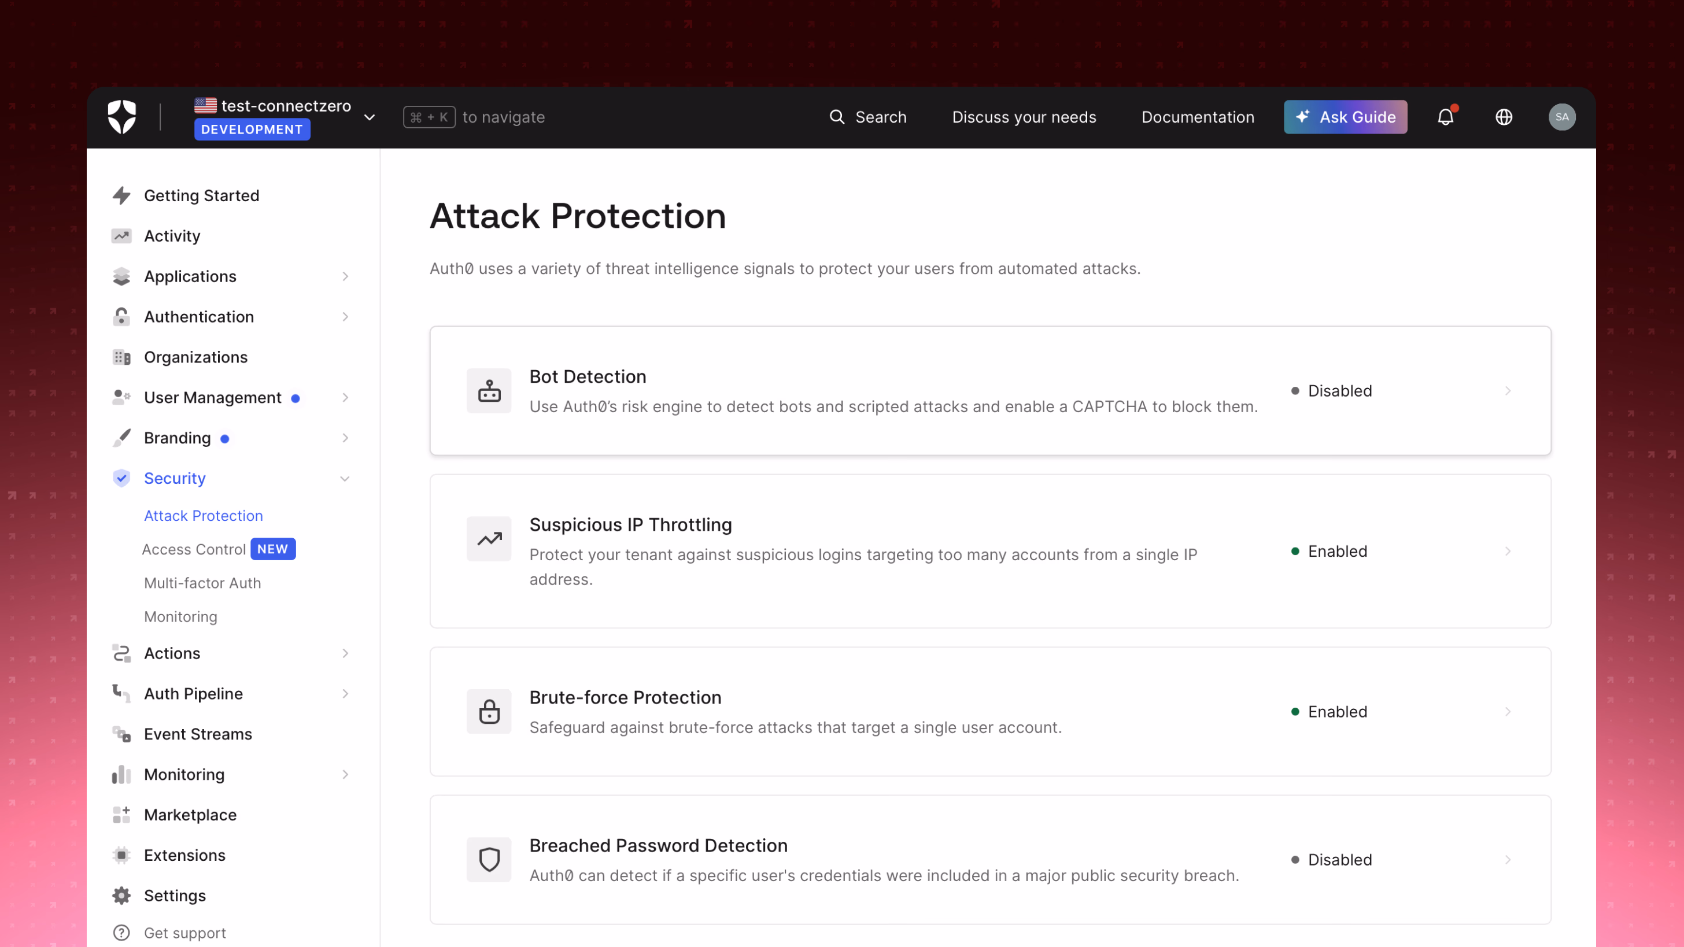The width and height of the screenshot is (1684, 947).
Task: Open the Activity page
Action: pyautogui.click(x=172, y=236)
